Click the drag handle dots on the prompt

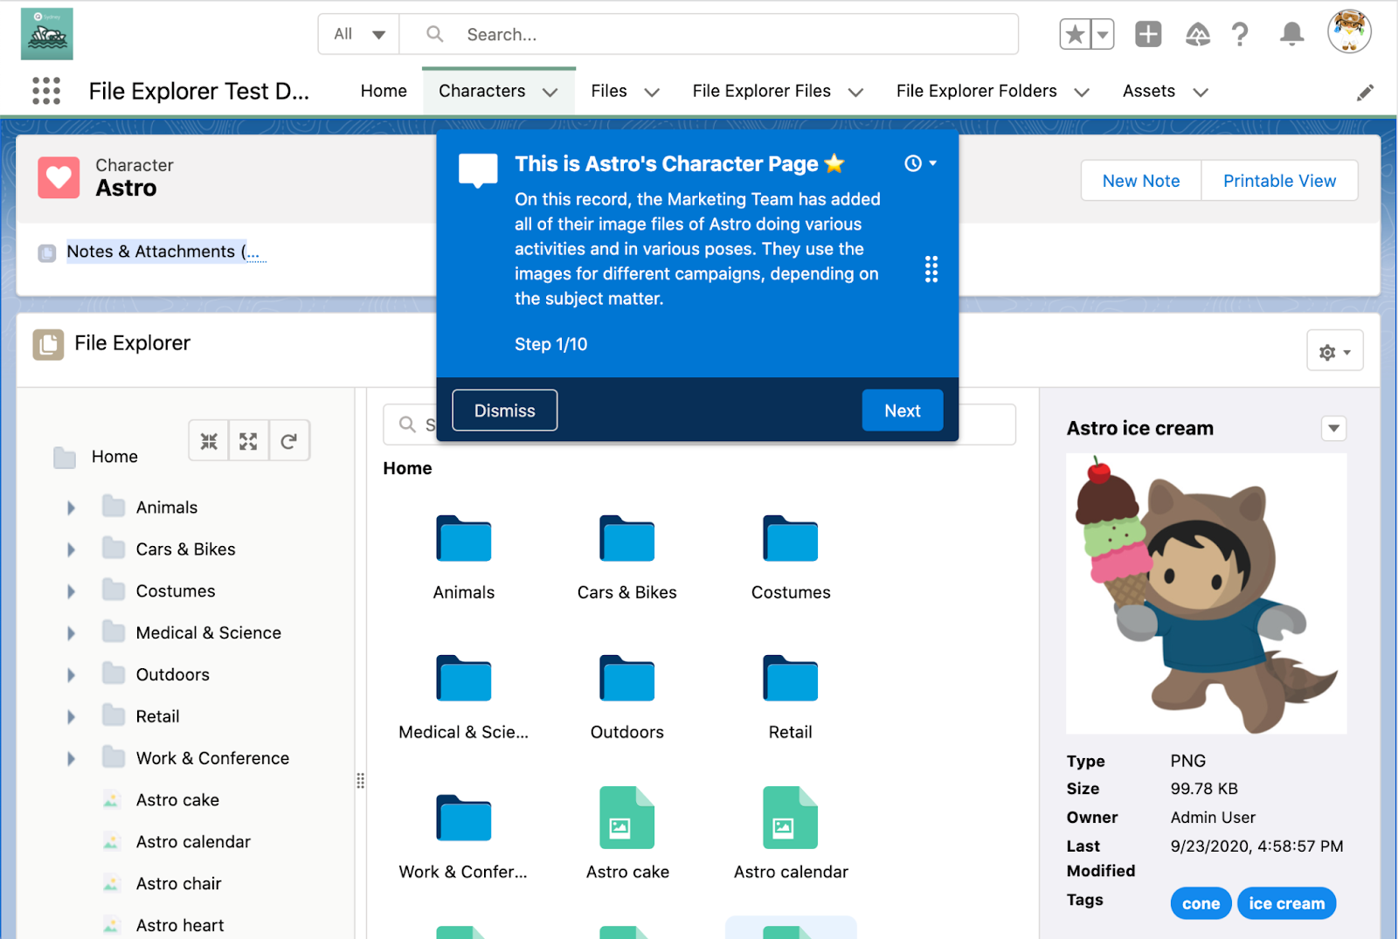931,269
